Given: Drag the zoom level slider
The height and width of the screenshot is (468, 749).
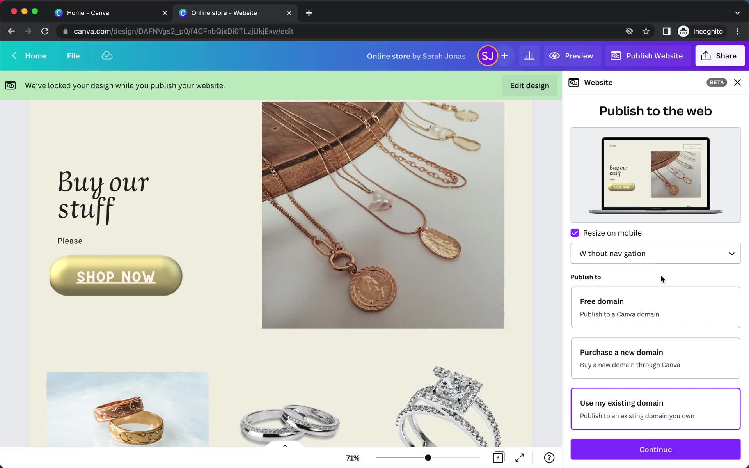Looking at the screenshot, I should coord(428,458).
